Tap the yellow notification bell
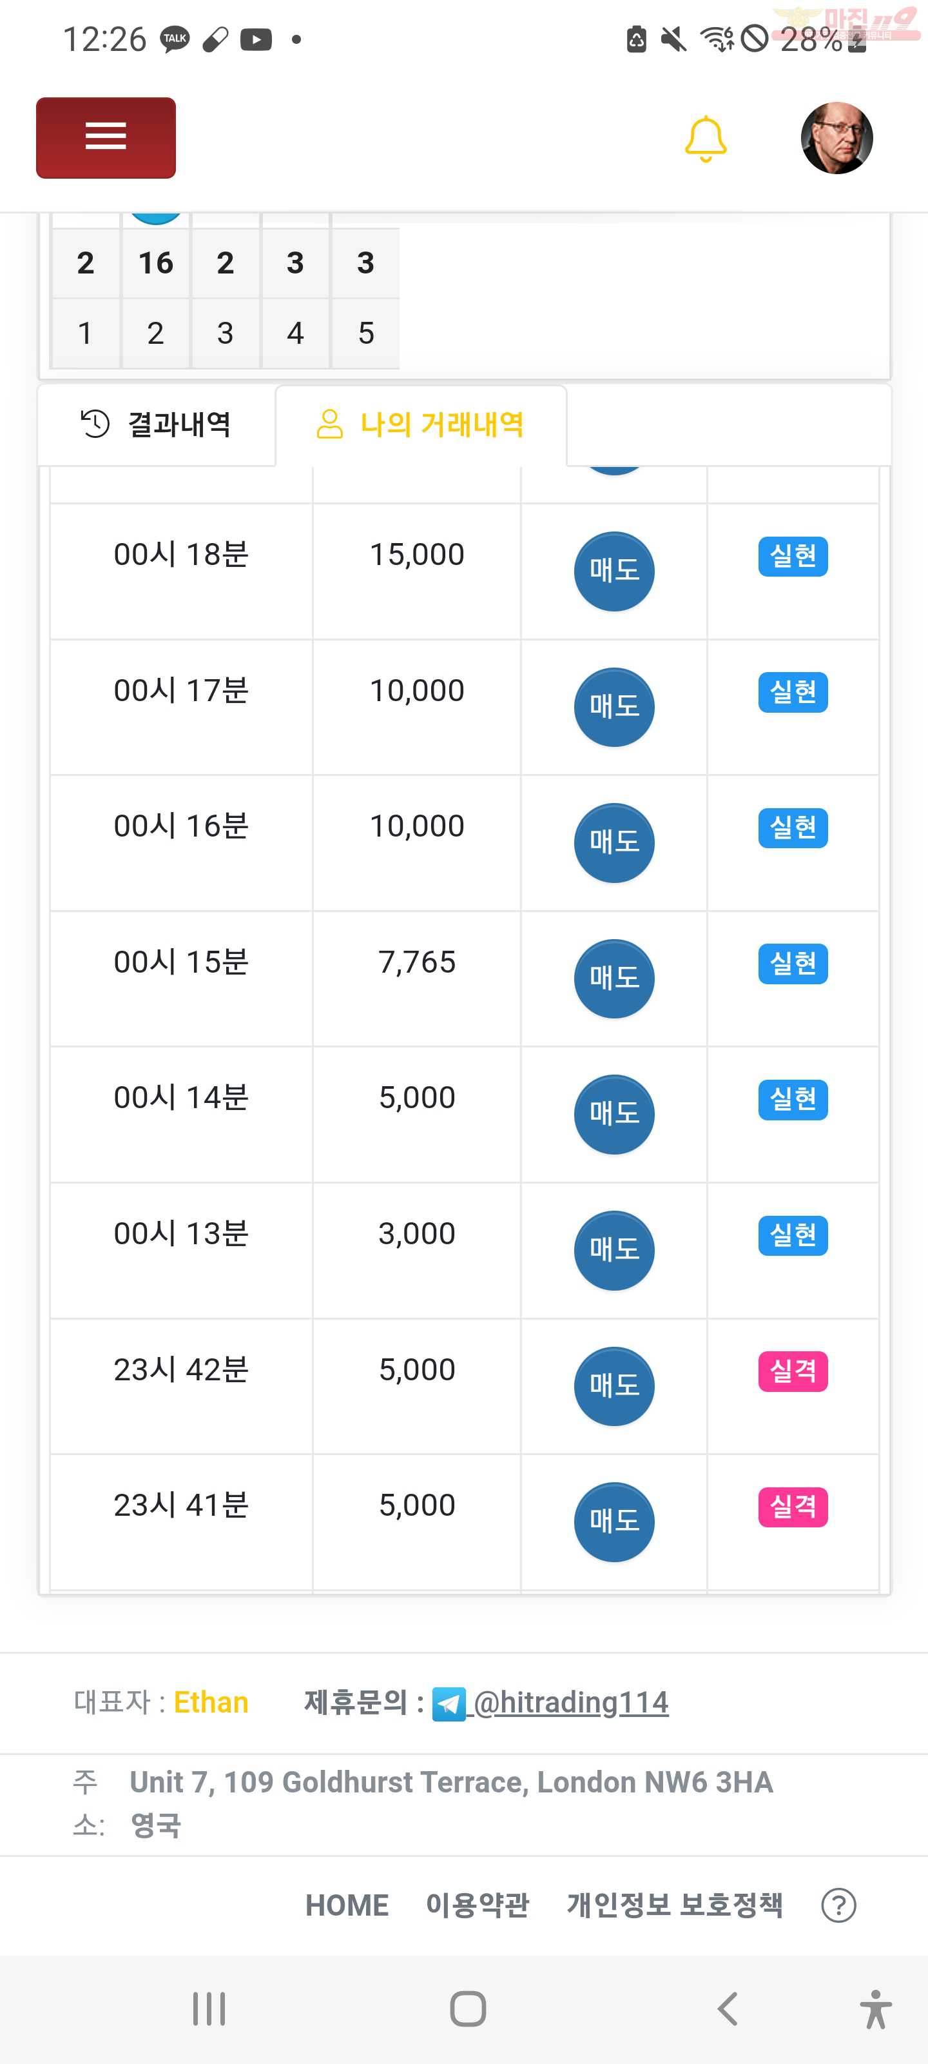928x2064 pixels. (x=706, y=139)
